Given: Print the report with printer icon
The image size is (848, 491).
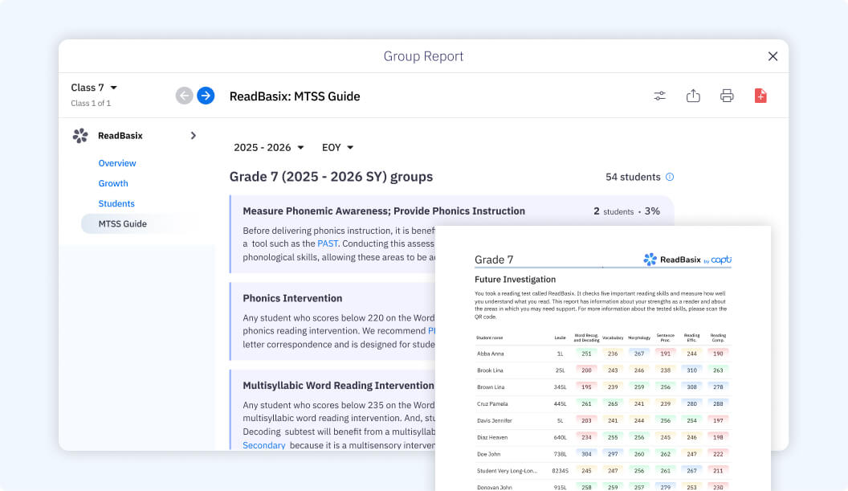Looking at the screenshot, I should pyautogui.click(x=727, y=96).
